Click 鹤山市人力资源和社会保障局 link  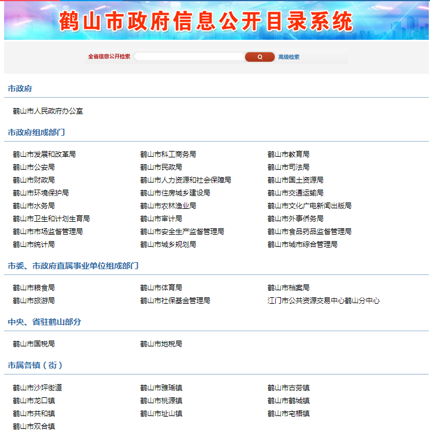point(186,180)
